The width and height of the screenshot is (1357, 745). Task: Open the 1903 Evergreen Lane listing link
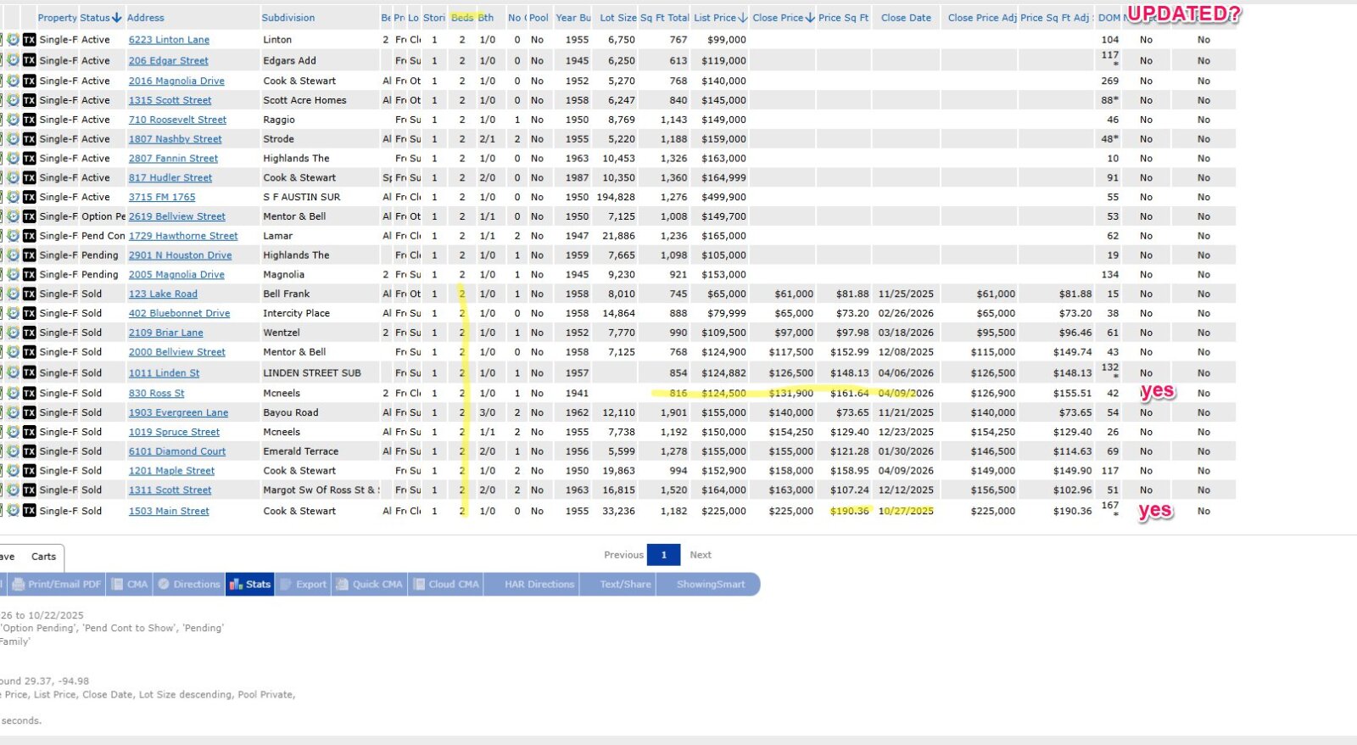(178, 413)
